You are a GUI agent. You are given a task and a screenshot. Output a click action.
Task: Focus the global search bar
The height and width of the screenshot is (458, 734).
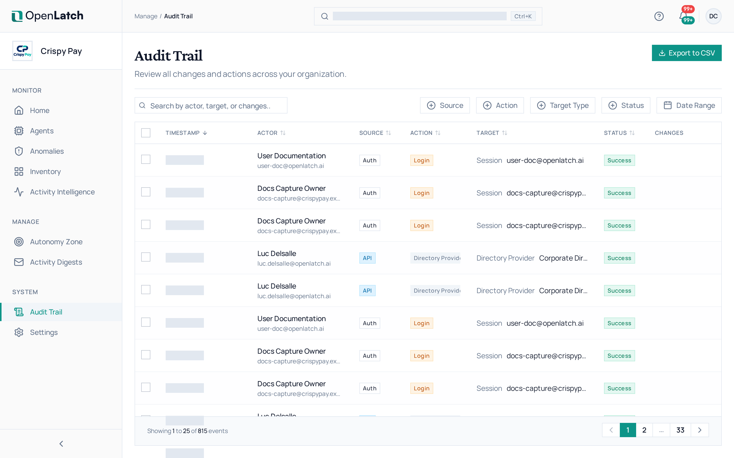pyautogui.click(x=428, y=16)
